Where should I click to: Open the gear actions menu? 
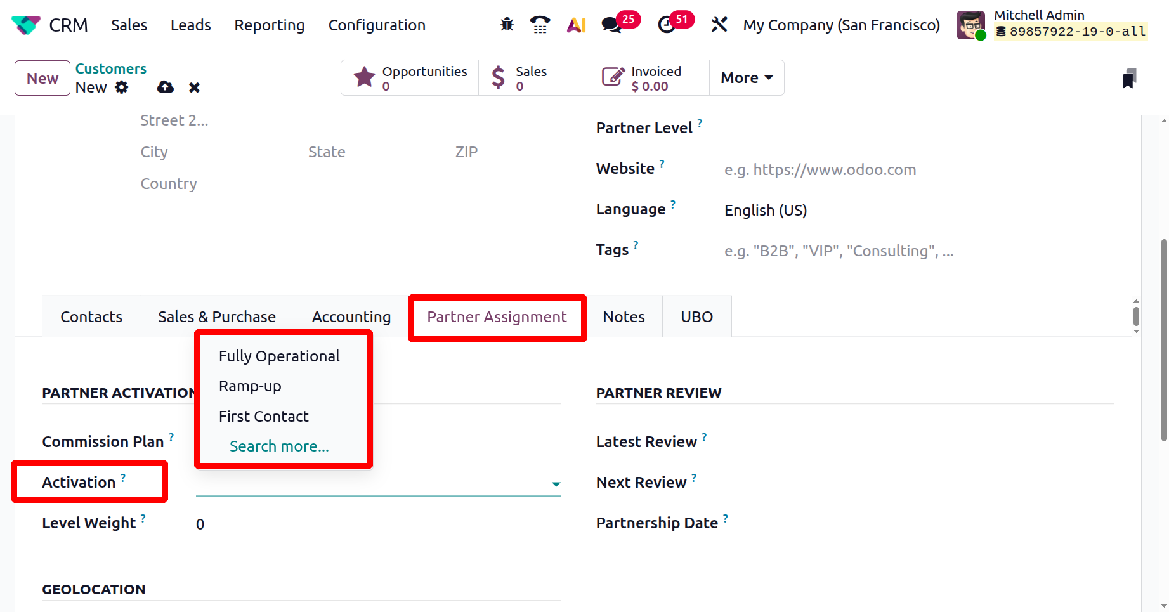[122, 87]
